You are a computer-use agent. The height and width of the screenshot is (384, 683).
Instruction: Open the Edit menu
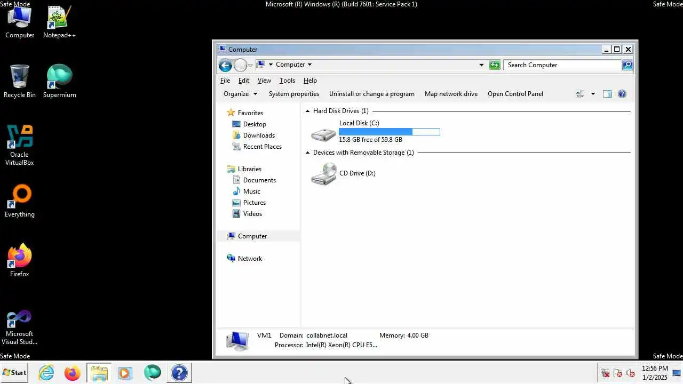pos(244,81)
